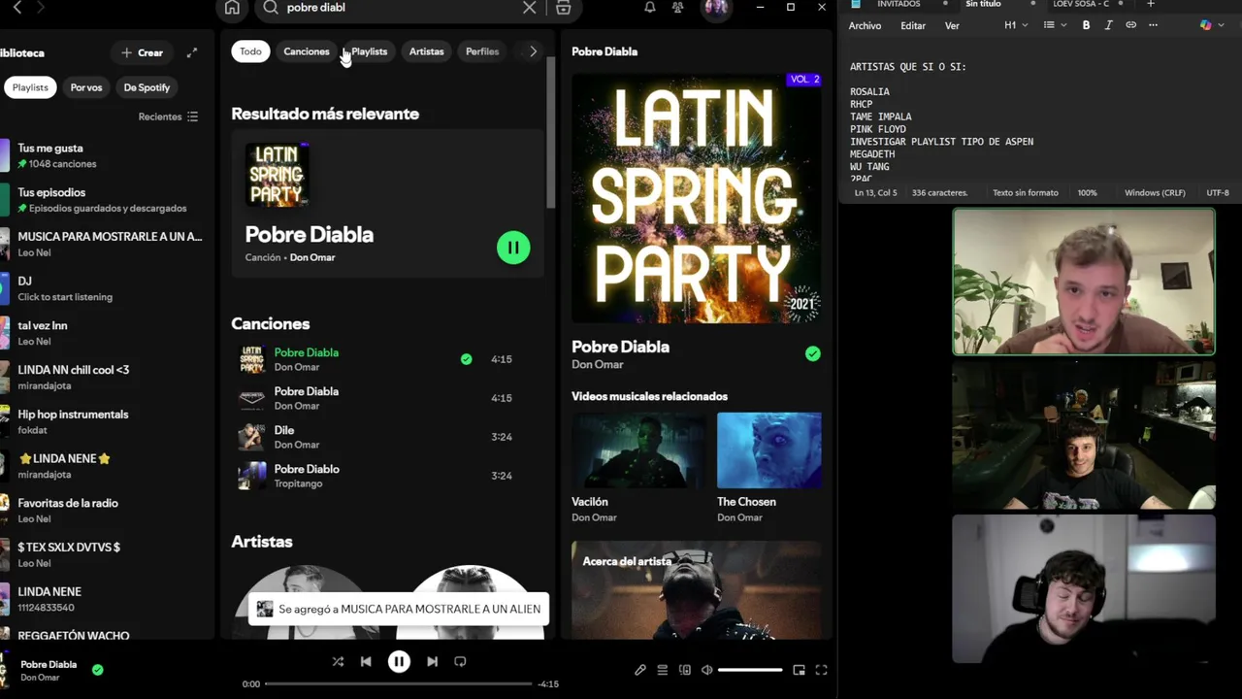Toggle repeat in the player bar

coord(460,661)
